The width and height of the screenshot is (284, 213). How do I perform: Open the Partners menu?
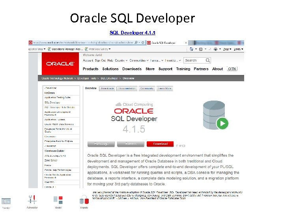click(x=201, y=69)
